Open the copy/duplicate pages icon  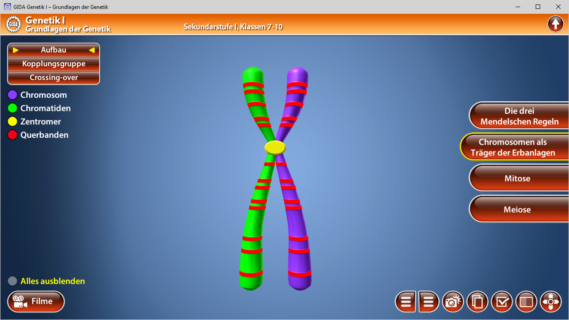pyautogui.click(x=477, y=301)
